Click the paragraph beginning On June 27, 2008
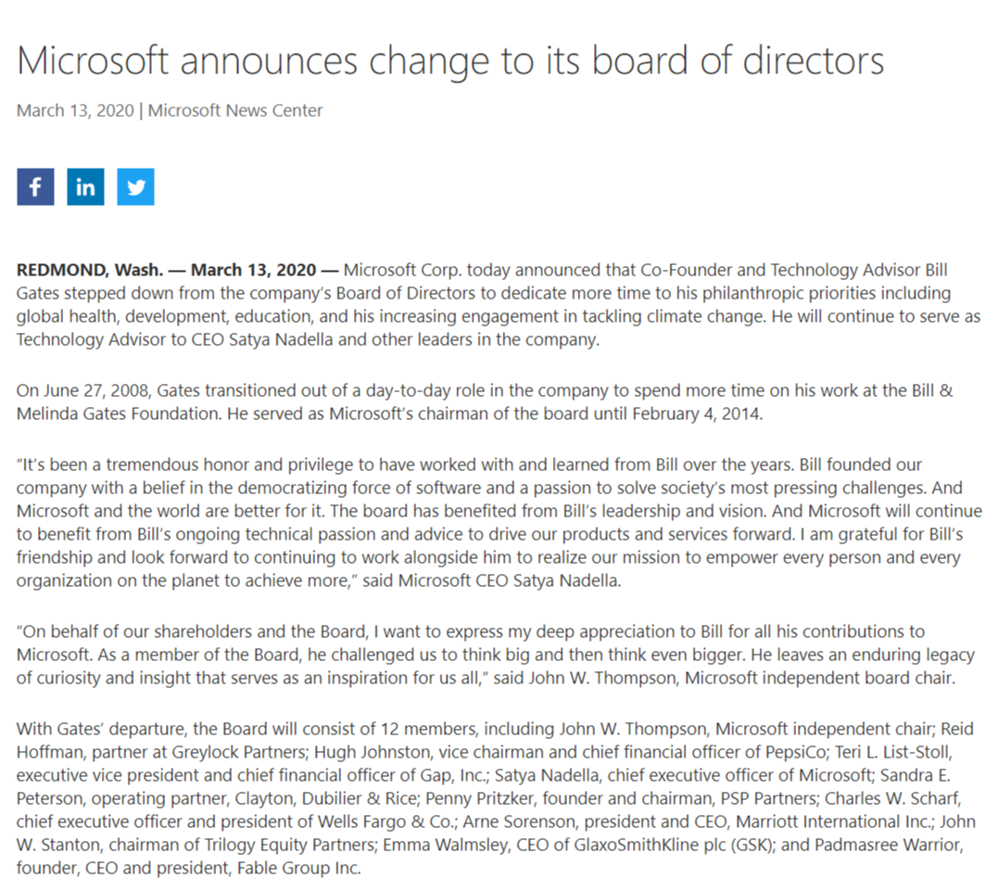Viewport: 998px width, 891px height. (x=485, y=401)
